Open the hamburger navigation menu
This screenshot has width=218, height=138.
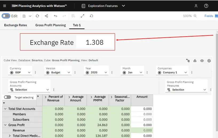coord(5,6)
